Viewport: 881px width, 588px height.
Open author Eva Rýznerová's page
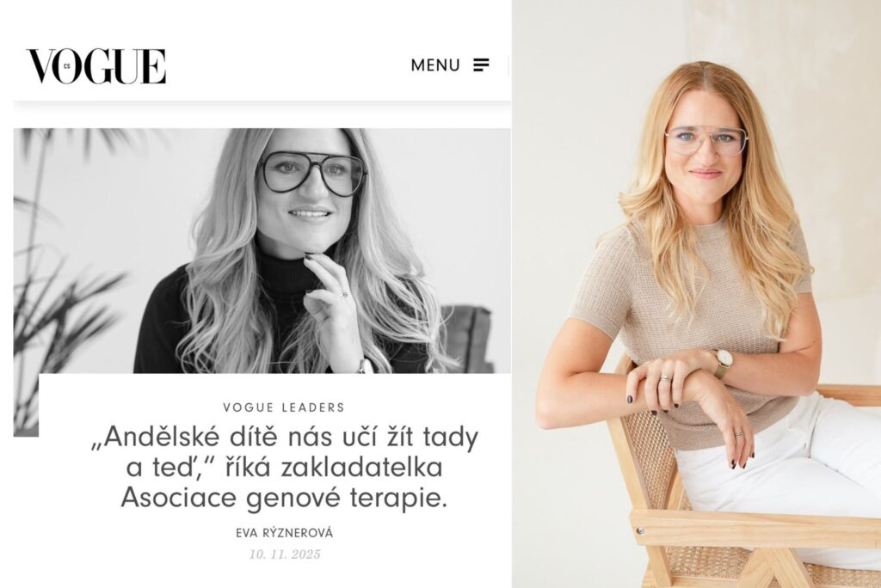click(284, 532)
